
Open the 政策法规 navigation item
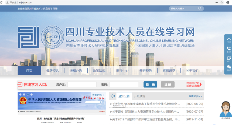coord(99,71)
